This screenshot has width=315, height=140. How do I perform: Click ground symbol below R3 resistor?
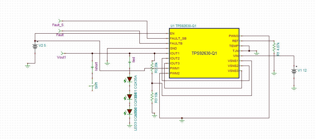(x=154, y=115)
